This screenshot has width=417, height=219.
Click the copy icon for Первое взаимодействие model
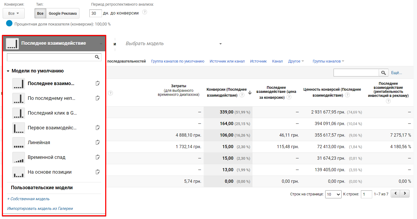pyautogui.click(x=98, y=127)
